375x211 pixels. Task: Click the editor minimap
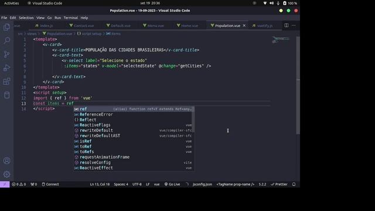[281, 40]
